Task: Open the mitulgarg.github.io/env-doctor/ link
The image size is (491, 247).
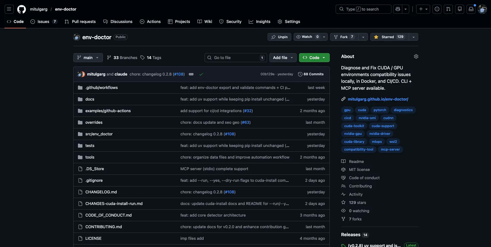Action: point(378,99)
